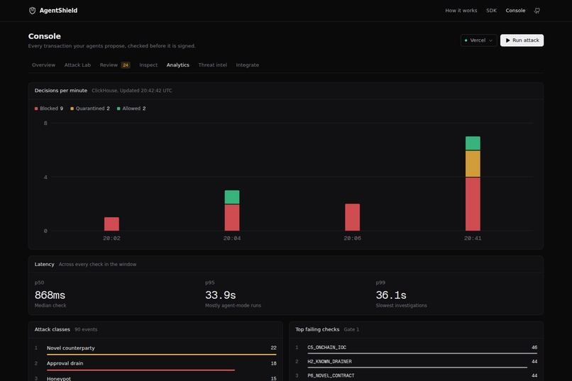The height and width of the screenshot is (381, 572).
Task: Click the red Blocked legend swatch
Action: [x=36, y=109]
